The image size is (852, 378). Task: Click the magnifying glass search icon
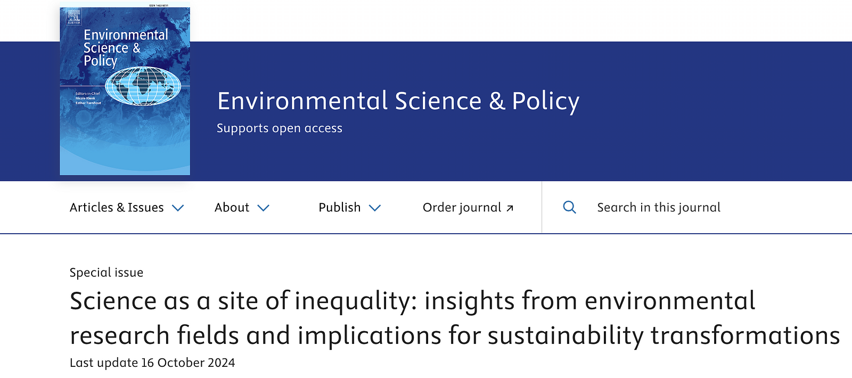tap(569, 207)
